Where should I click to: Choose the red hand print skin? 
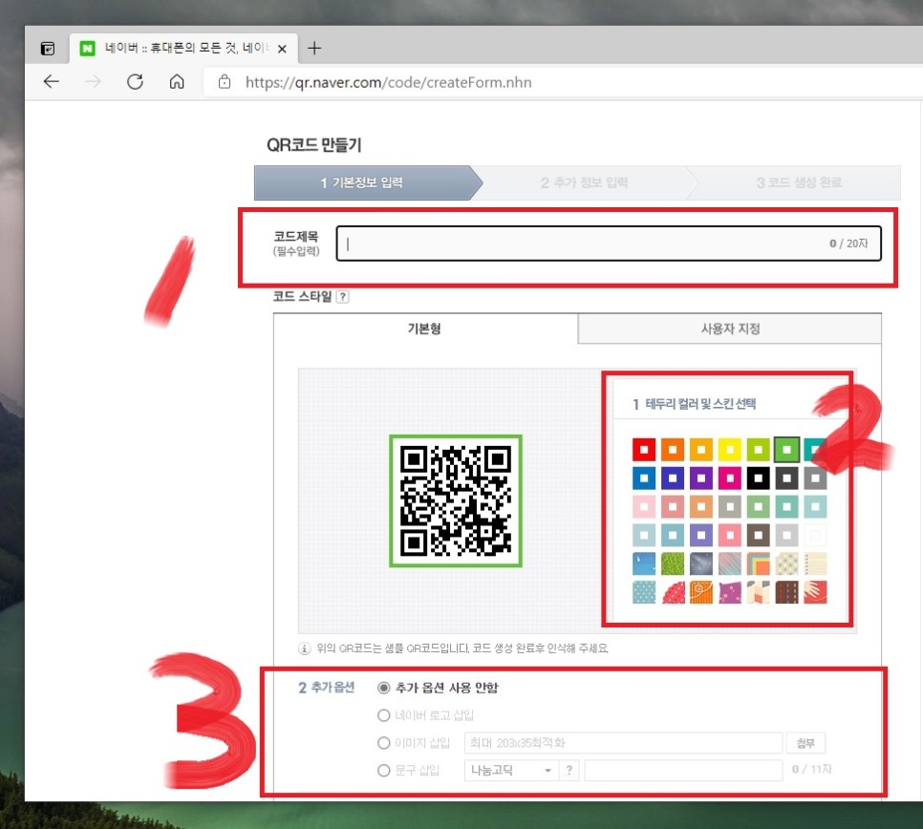tap(815, 592)
